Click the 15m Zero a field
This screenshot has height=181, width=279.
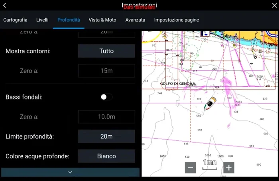pyautogui.click(x=106, y=71)
